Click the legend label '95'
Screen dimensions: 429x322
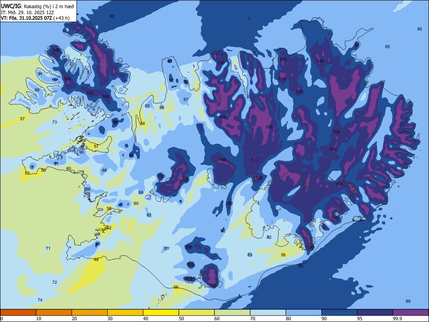click(x=360, y=319)
